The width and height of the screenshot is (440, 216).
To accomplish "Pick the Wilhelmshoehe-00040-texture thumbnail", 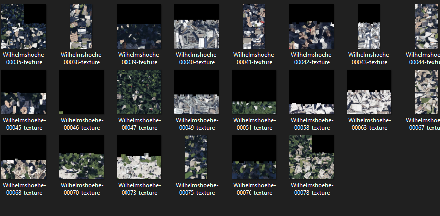I will pos(196,27).
